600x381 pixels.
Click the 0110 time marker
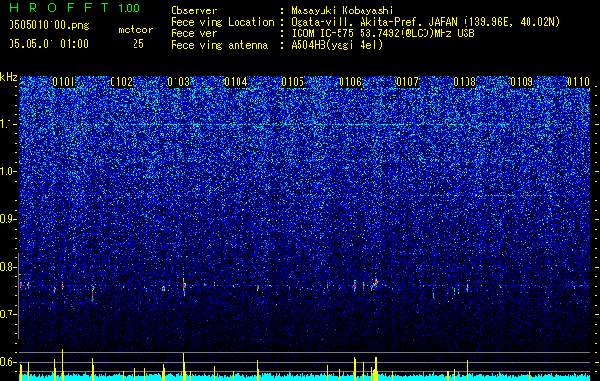(579, 82)
